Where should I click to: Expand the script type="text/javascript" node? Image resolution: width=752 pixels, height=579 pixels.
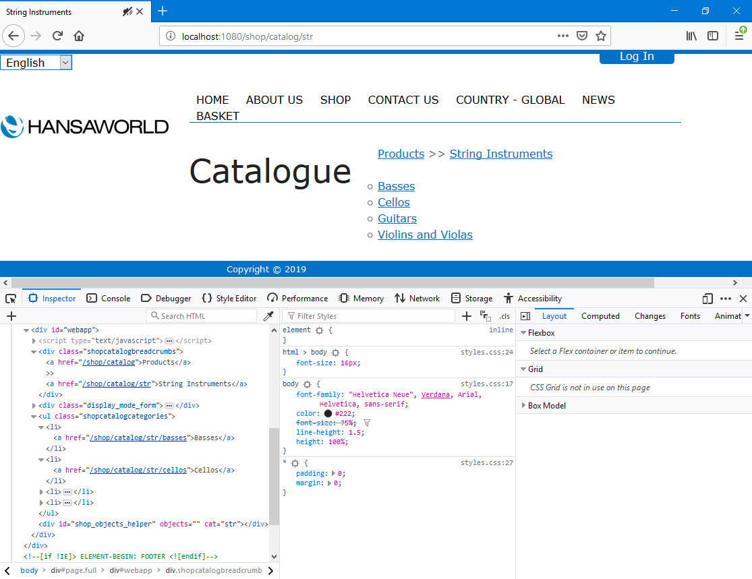34,341
